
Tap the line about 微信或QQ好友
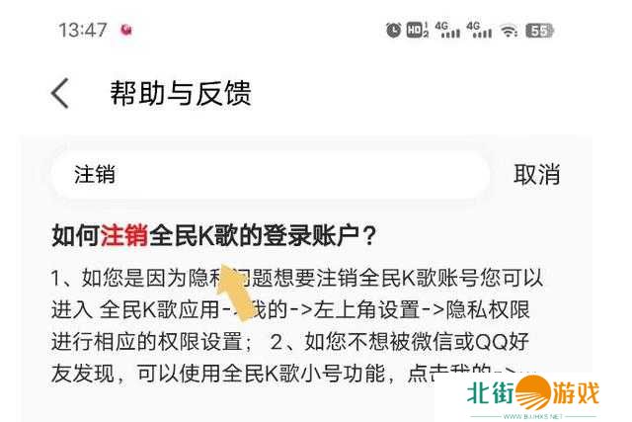click(290, 342)
